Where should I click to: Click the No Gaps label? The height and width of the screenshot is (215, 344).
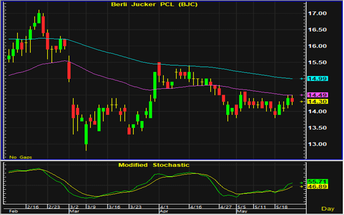click(x=20, y=157)
